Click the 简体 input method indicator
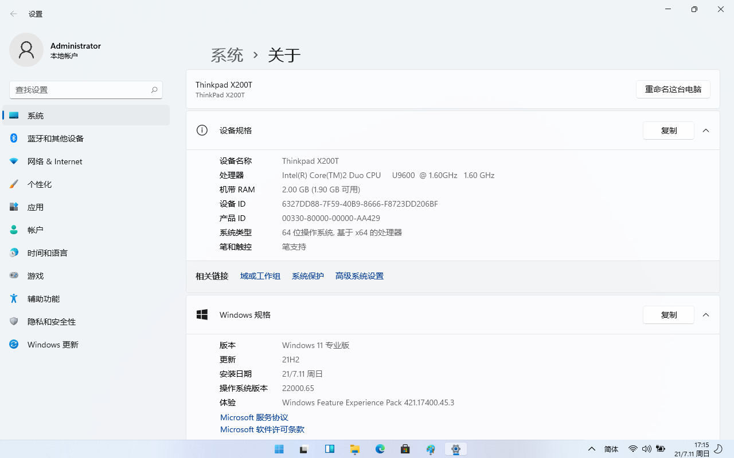734x458 pixels. coord(611,449)
